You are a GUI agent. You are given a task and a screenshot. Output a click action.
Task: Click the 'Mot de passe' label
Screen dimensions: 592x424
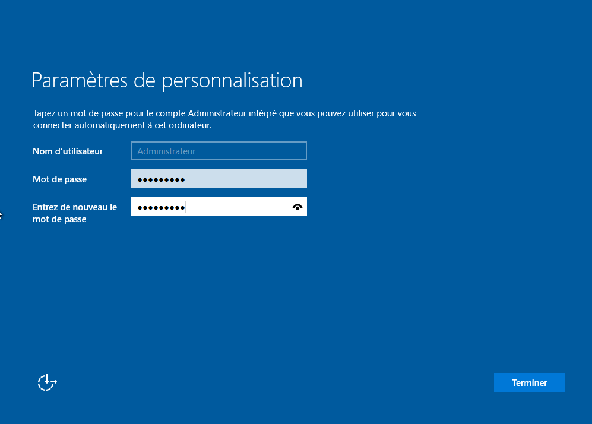click(59, 179)
